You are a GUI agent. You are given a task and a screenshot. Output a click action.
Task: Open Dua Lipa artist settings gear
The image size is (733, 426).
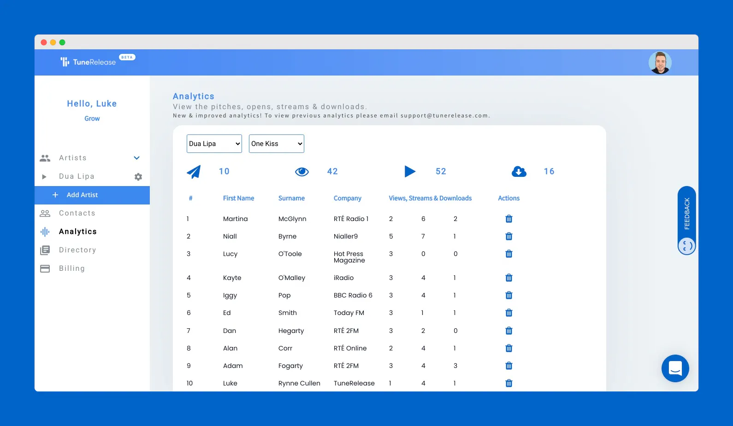(138, 177)
